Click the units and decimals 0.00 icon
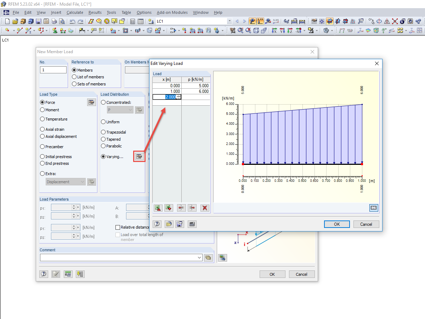425x319 pixels. coord(68,274)
